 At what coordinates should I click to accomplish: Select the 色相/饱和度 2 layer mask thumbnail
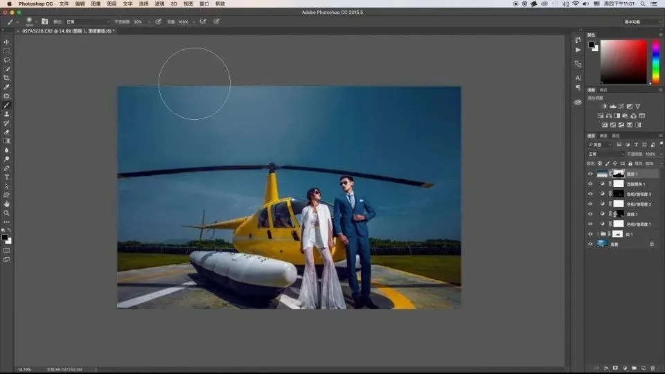click(619, 204)
